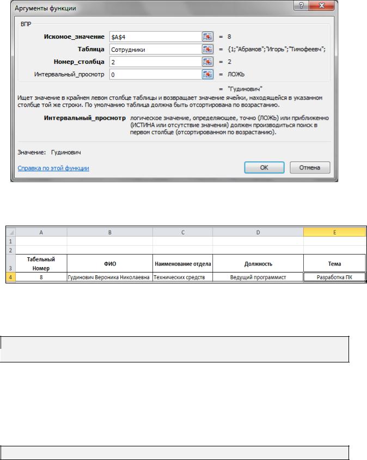Click the help question mark button
This screenshot has height=460, width=367.
[x=301, y=5]
